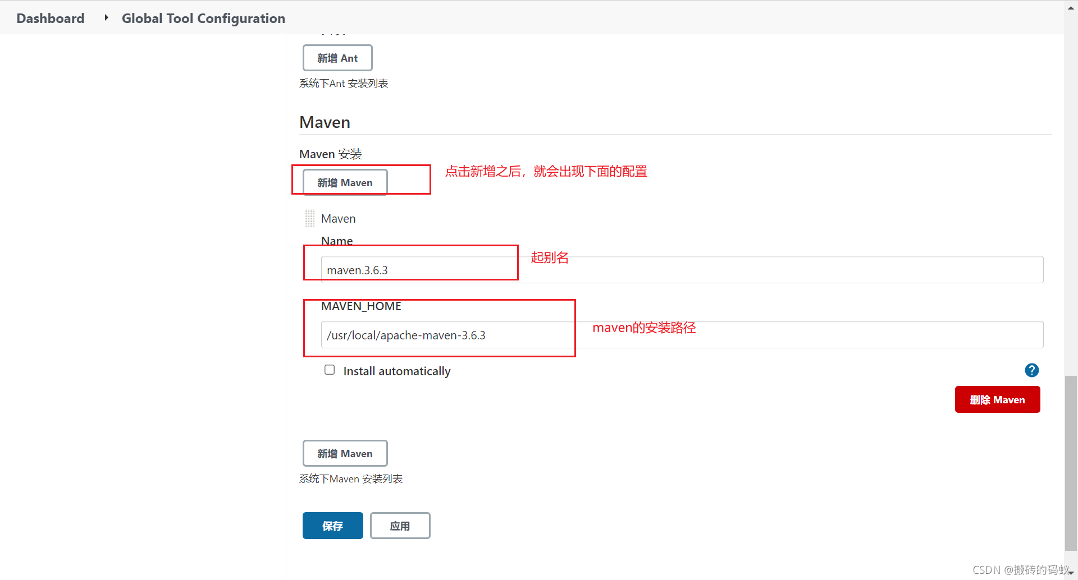This screenshot has height=580, width=1078.
Task: Click the vertical scrollbar thumb
Action: (x=1071, y=463)
